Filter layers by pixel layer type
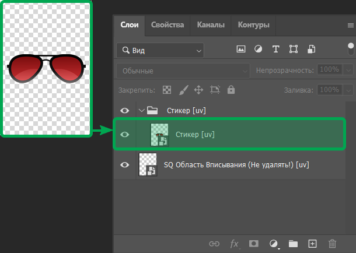The image size is (356, 253). tap(240, 50)
